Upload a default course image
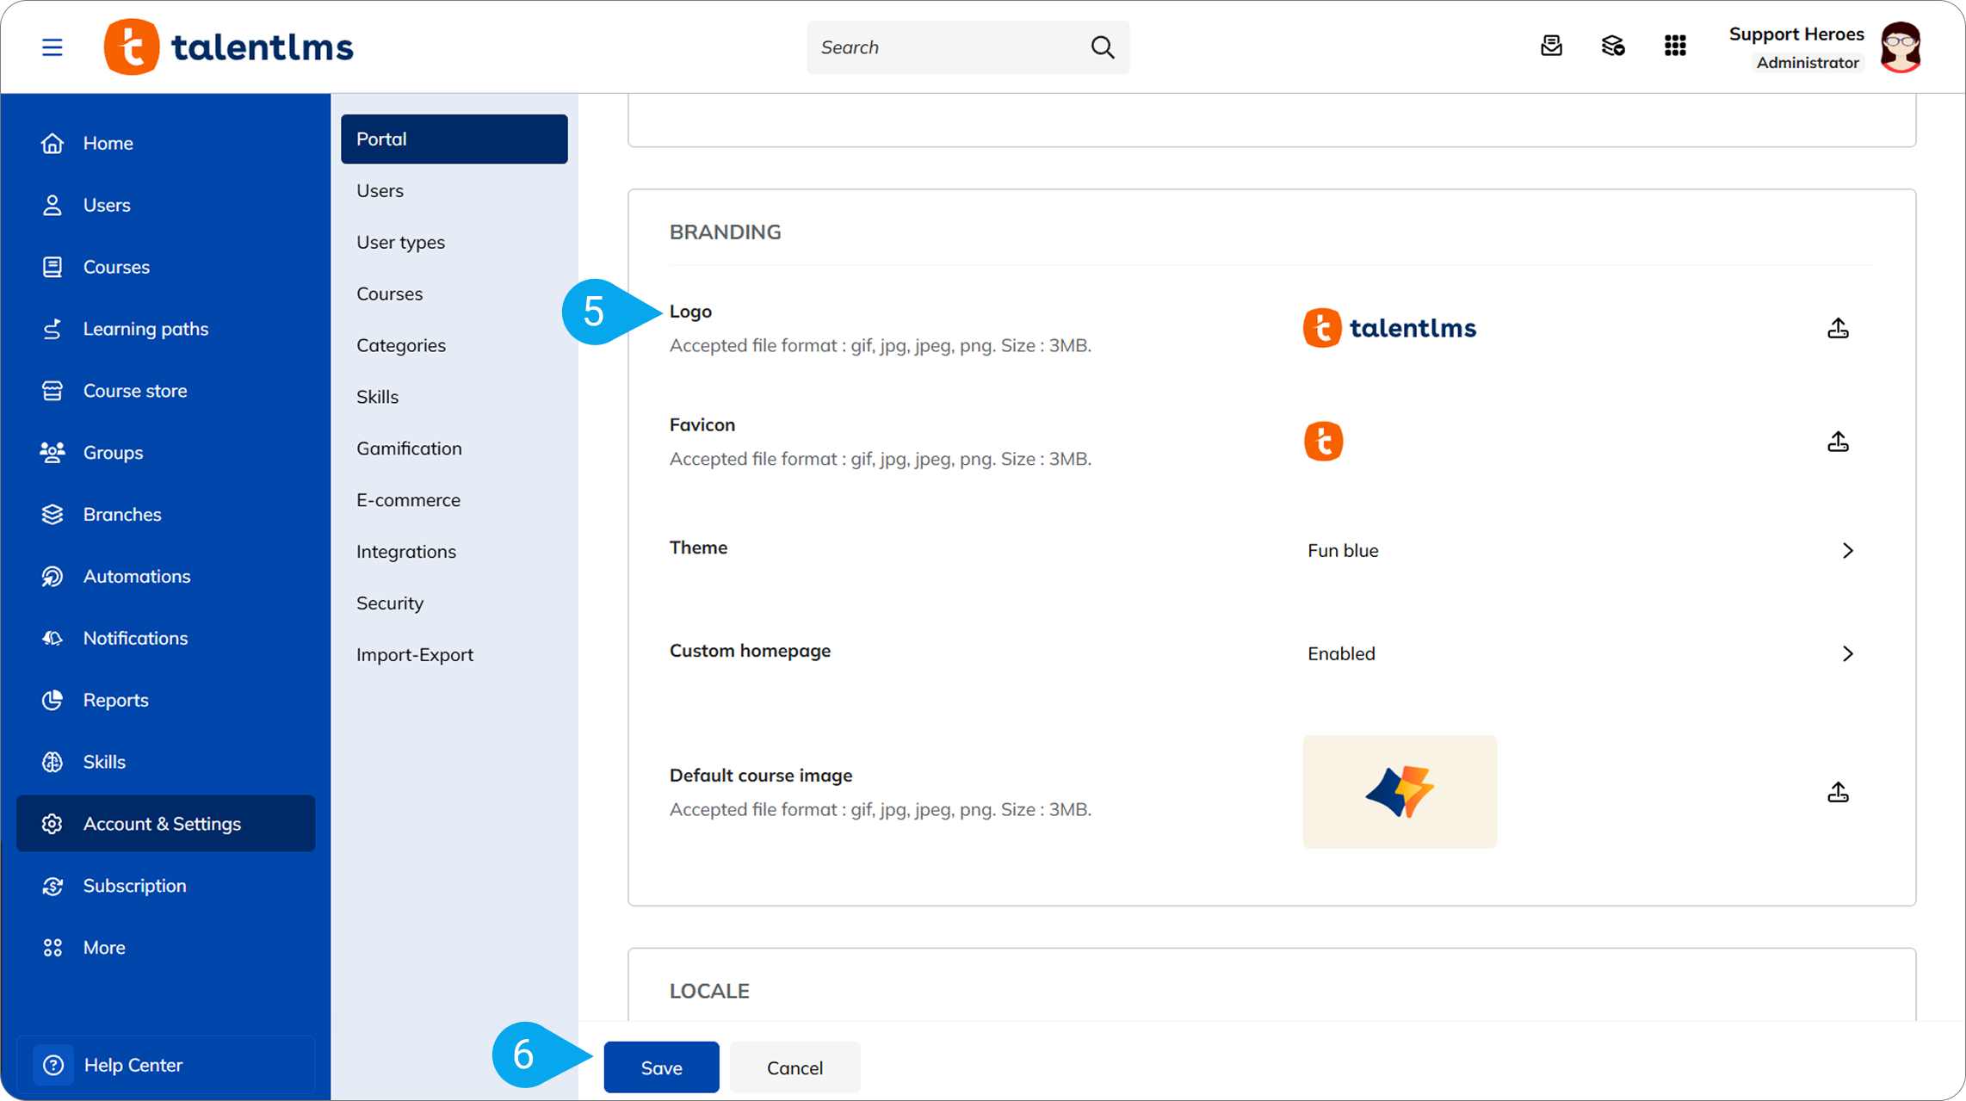The image size is (1966, 1101). pos(1838,792)
